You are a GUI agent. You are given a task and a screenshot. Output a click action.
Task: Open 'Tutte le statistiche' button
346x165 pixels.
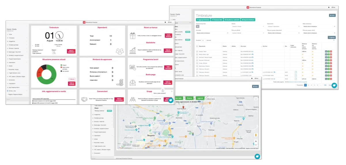point(168,50)
